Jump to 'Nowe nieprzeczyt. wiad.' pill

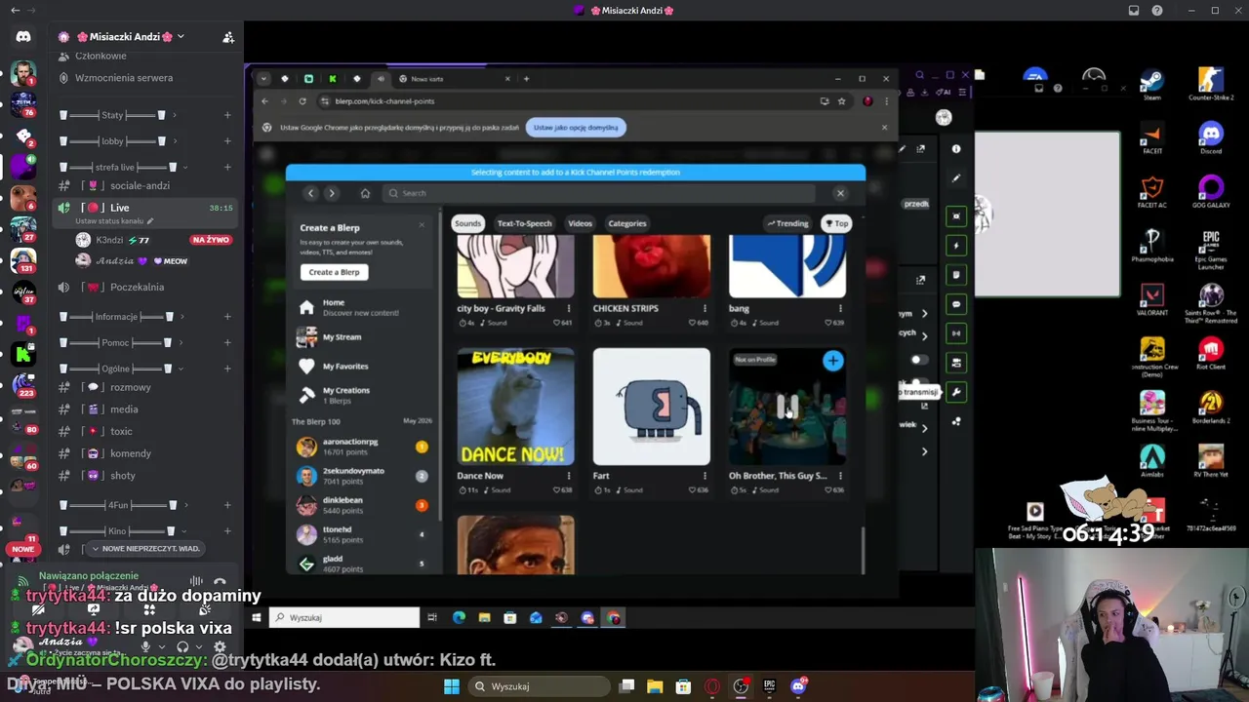click(145, 549)
